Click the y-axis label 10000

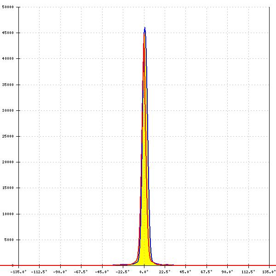tap(8, 214)
